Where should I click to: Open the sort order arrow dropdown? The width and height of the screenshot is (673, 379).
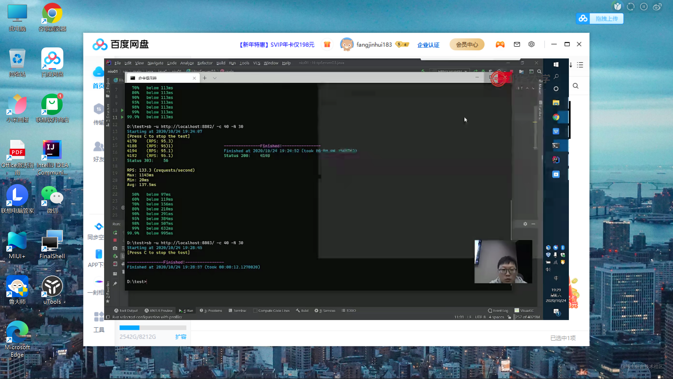571,65
